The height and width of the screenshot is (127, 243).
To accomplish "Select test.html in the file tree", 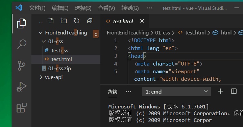I will (x=62, y=59).
